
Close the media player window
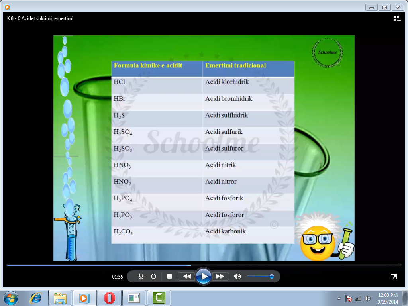[398, 7]
